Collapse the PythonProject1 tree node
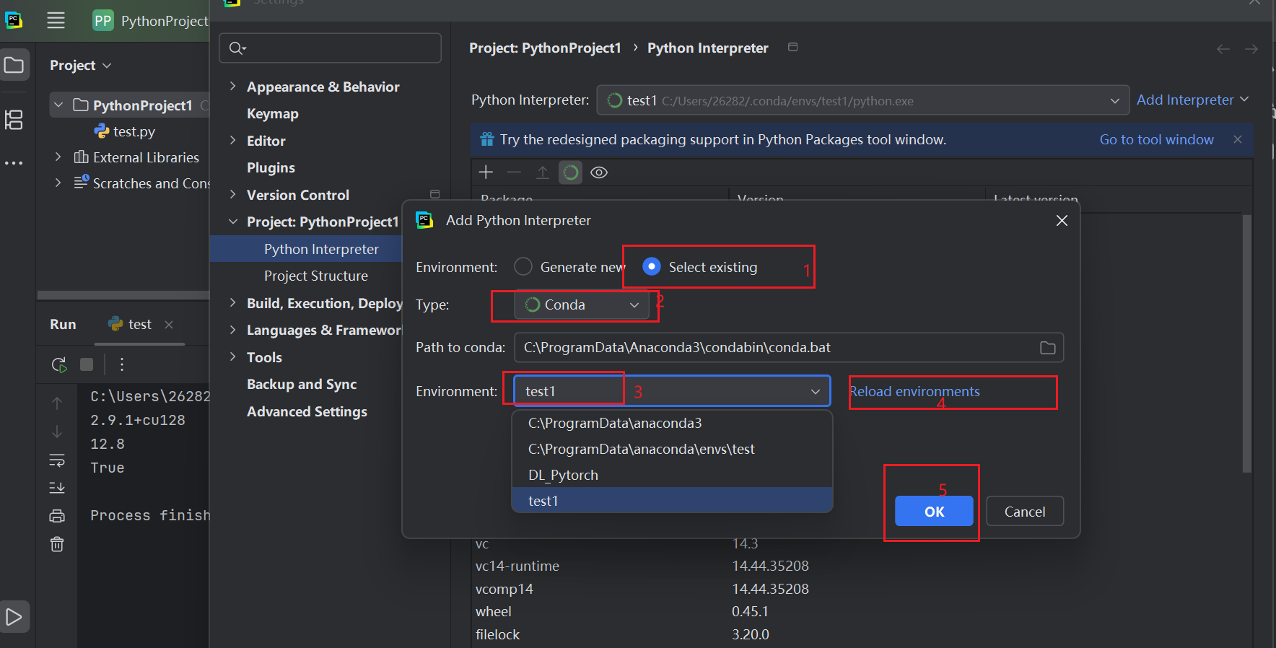 click(x=58, y=105)
